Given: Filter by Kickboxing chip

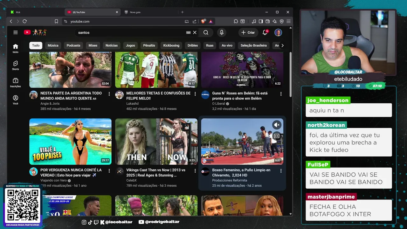Looking at the screenshot, I should click(x=171, y=45).
